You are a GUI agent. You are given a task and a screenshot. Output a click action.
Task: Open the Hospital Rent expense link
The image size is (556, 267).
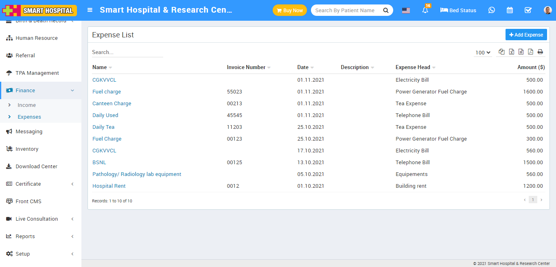tap(109, 186)
